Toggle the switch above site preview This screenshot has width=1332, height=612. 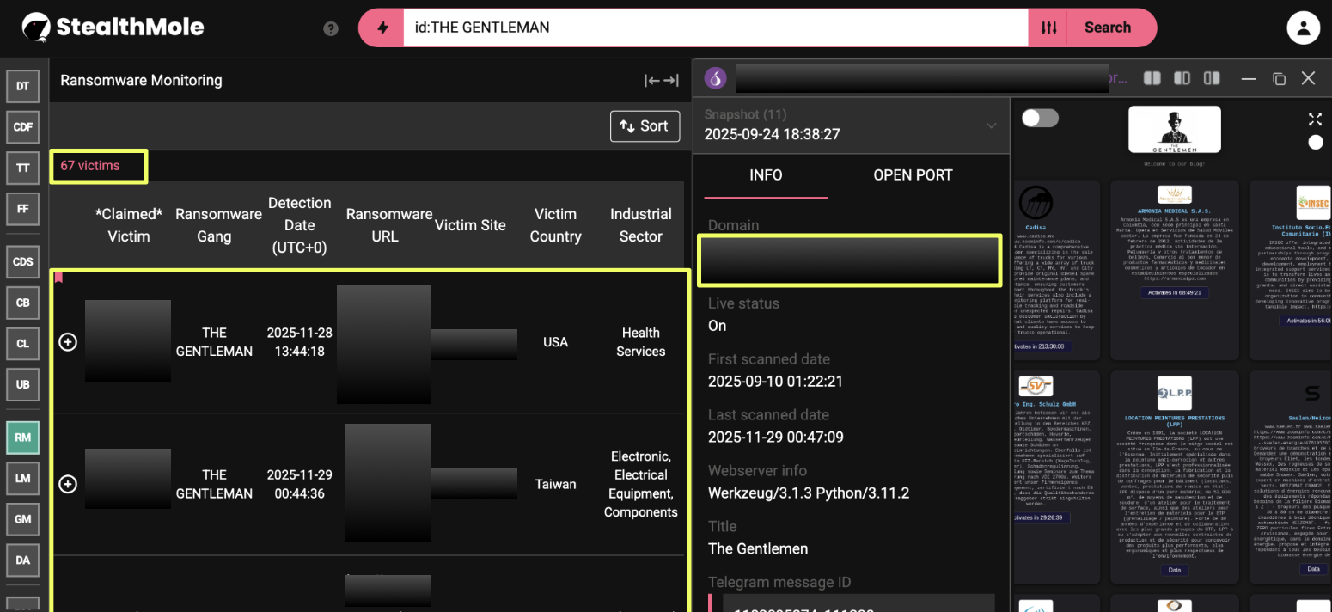pyautogui.click(x=1040, y=118)
